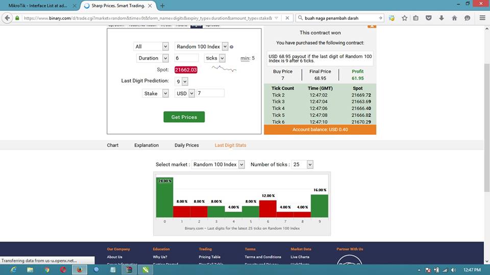
Task: Open the Live Charts footer link
Action: [x=300, y=257]
